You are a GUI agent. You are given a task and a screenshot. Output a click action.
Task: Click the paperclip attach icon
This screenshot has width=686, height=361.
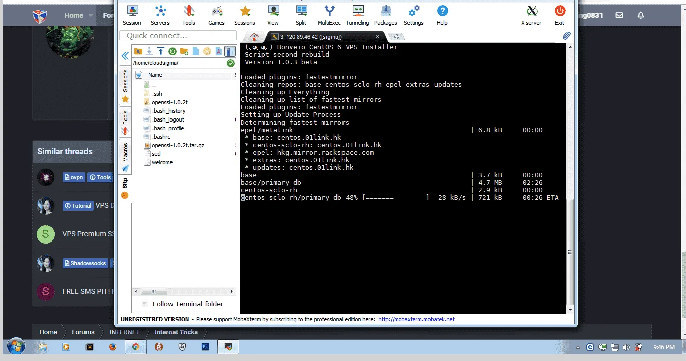[566, 36]
